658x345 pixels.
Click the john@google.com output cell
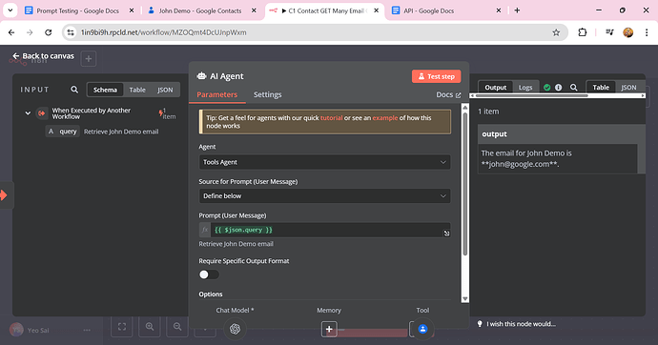557,159
